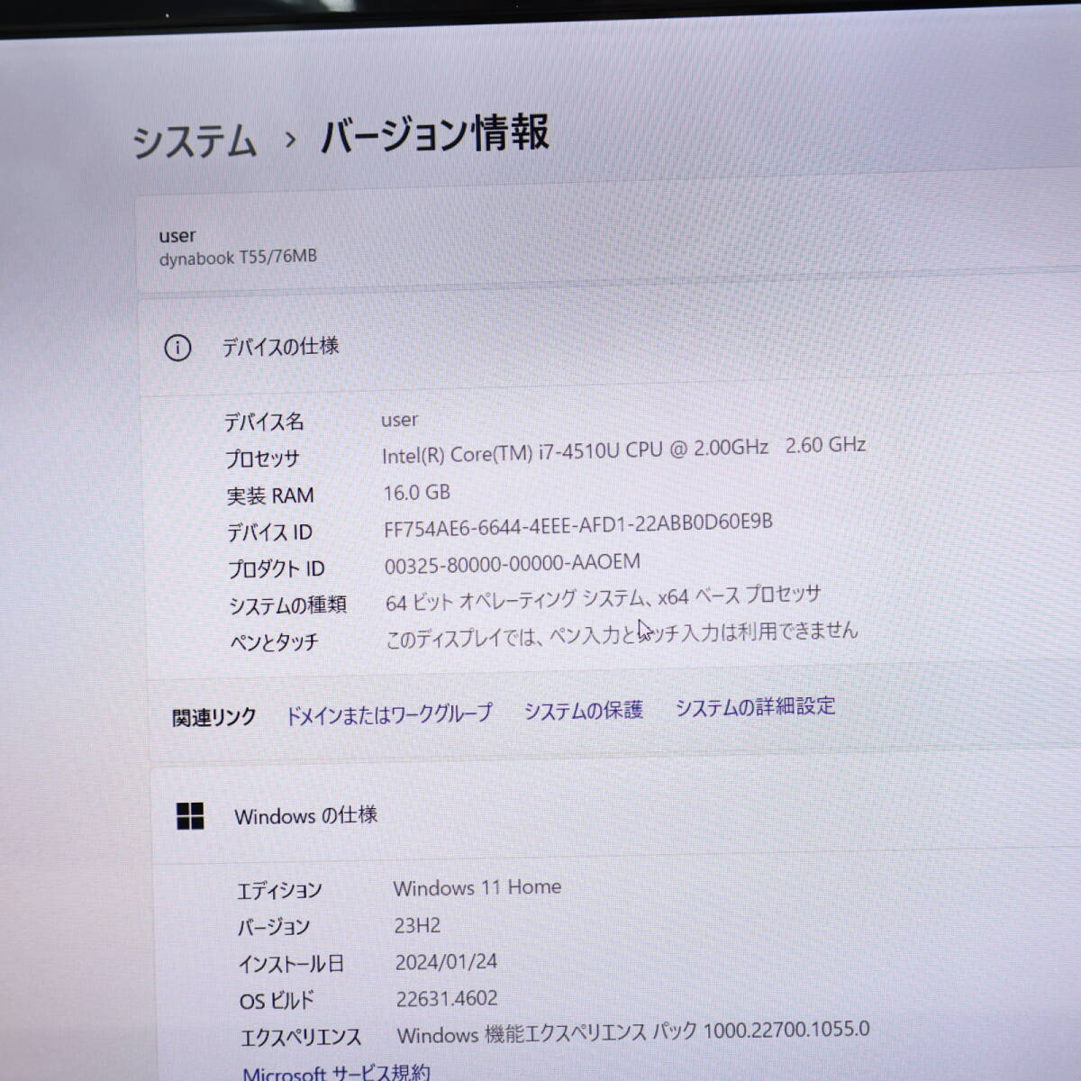The width and height of the screenshot is (1081, 1081).
Task: Select the デバイス名 value user
Action: coord(399,420)
